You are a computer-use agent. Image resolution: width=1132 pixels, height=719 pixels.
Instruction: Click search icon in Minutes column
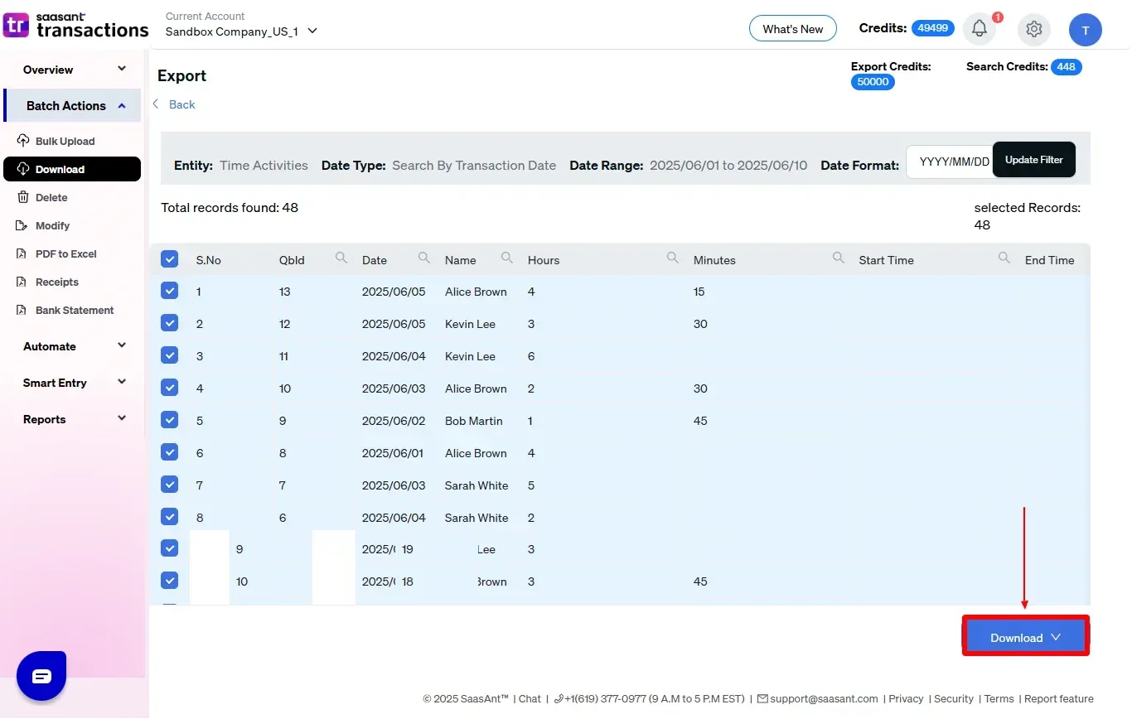(x=838, y=258)
